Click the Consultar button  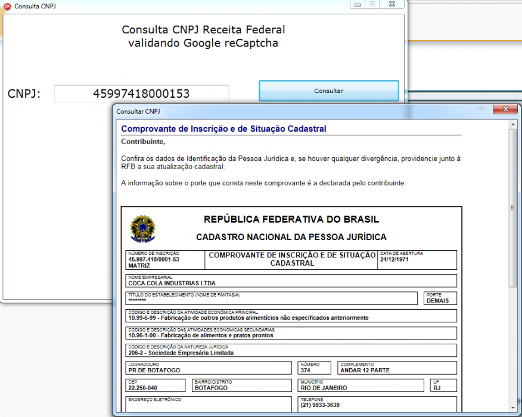(x=329, y=91)
